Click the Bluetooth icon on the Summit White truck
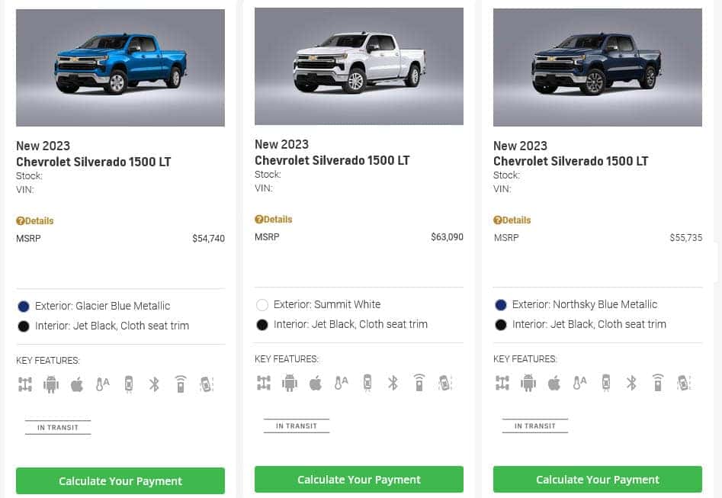 coord(393,383)
